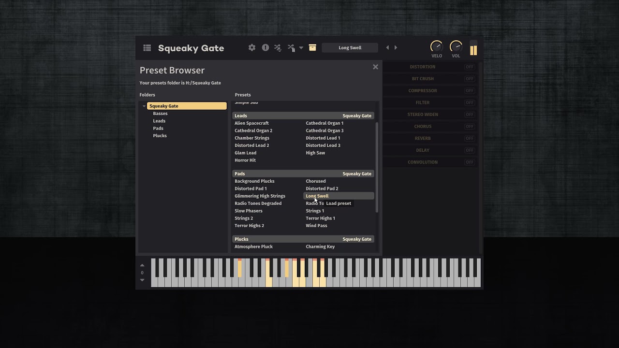Toggle the Reverb effect switch

click(x=469, y=138)
